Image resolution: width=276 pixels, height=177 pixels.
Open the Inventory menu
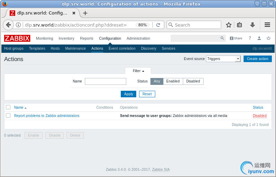66,38
